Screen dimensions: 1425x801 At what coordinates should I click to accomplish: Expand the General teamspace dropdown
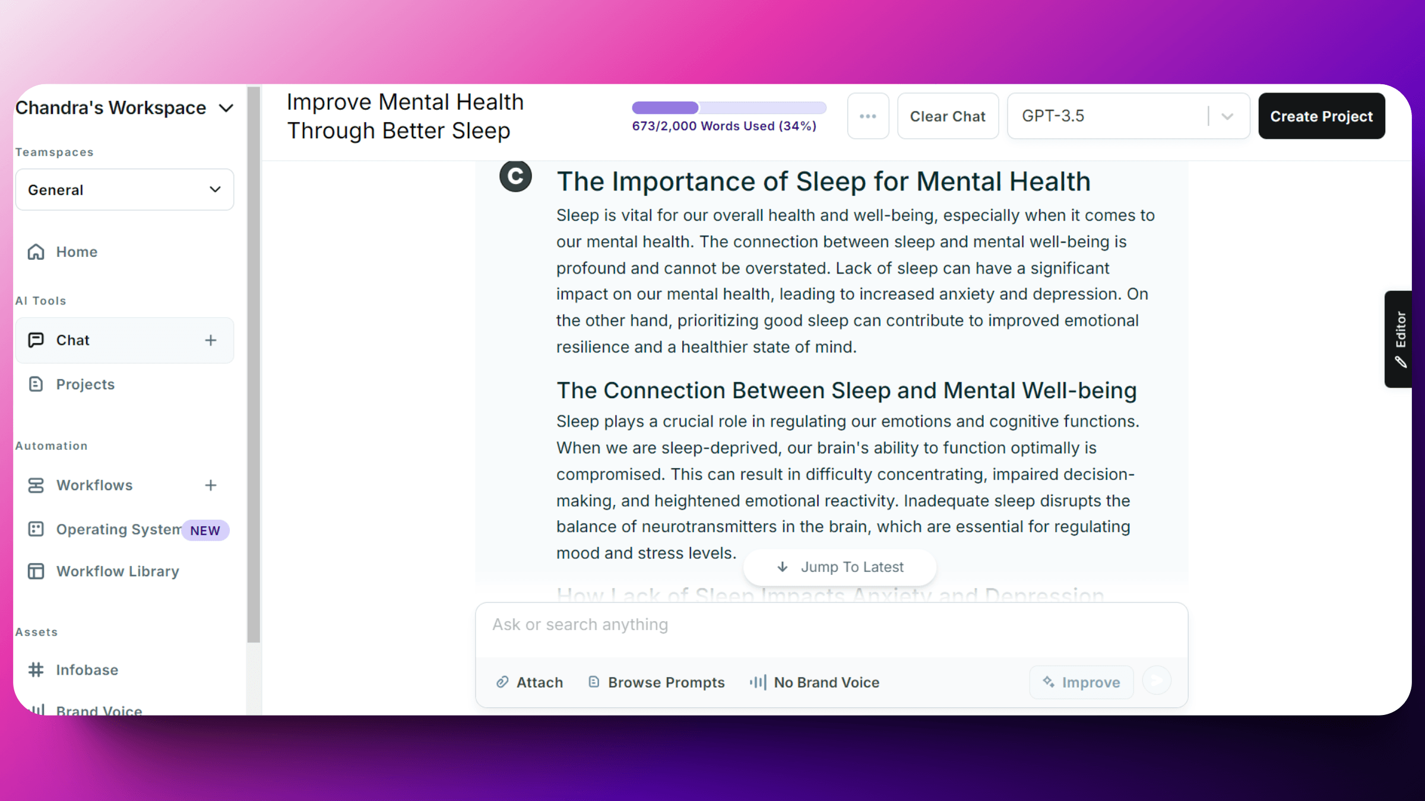tap(125, 189)
